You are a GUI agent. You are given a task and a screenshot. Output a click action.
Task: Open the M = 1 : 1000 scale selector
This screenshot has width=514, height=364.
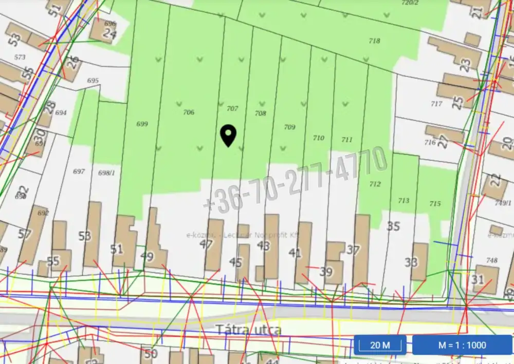(x=462, y=345)
